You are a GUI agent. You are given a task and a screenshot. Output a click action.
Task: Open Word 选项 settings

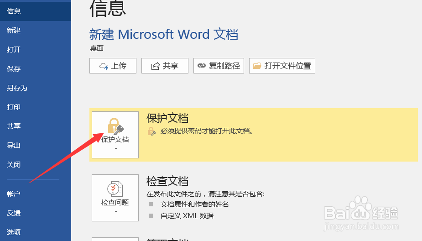pyautogui.click(x=36, y=232)
